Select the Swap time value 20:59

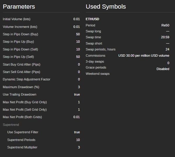pos(165,37)
